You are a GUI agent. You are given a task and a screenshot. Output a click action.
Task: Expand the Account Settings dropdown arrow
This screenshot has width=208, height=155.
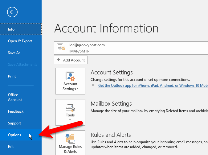(x=77, y=89)
